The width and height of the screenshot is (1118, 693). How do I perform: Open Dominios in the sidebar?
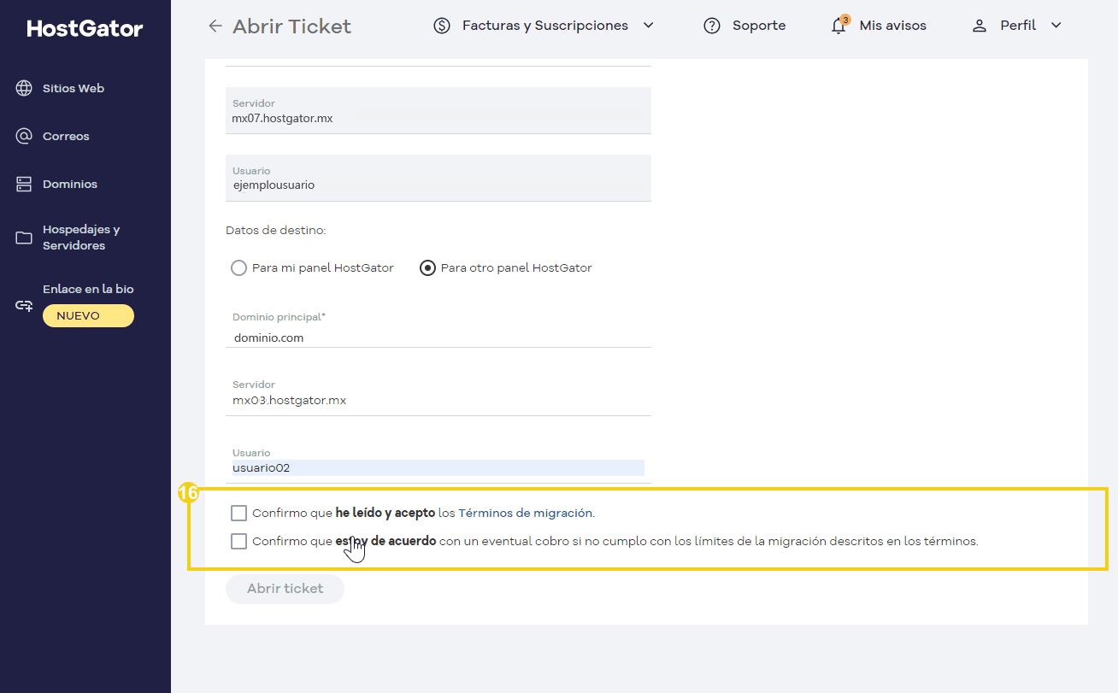[x=70, y=184]
